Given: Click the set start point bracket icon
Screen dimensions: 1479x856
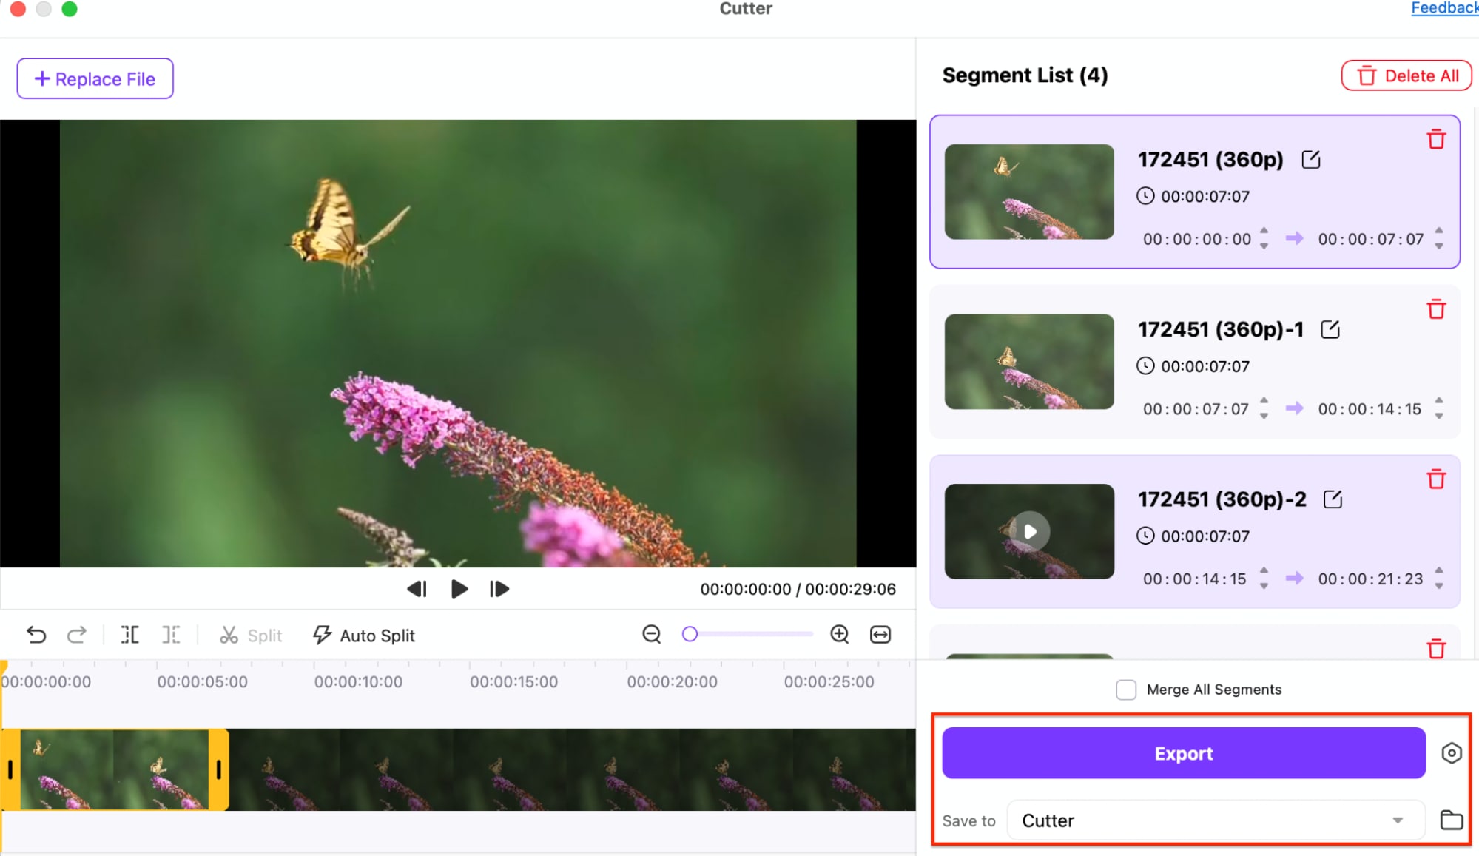Looking at the screenshot, I should point(130,635).
